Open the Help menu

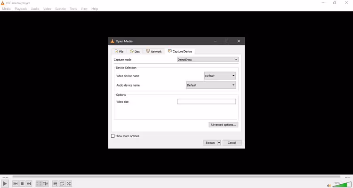tap(95, 9)
